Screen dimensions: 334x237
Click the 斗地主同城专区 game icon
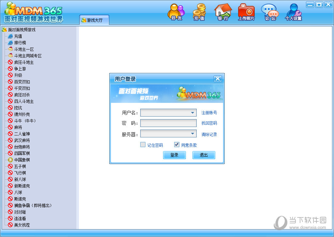pyautogui.click(x=10, y=56)
